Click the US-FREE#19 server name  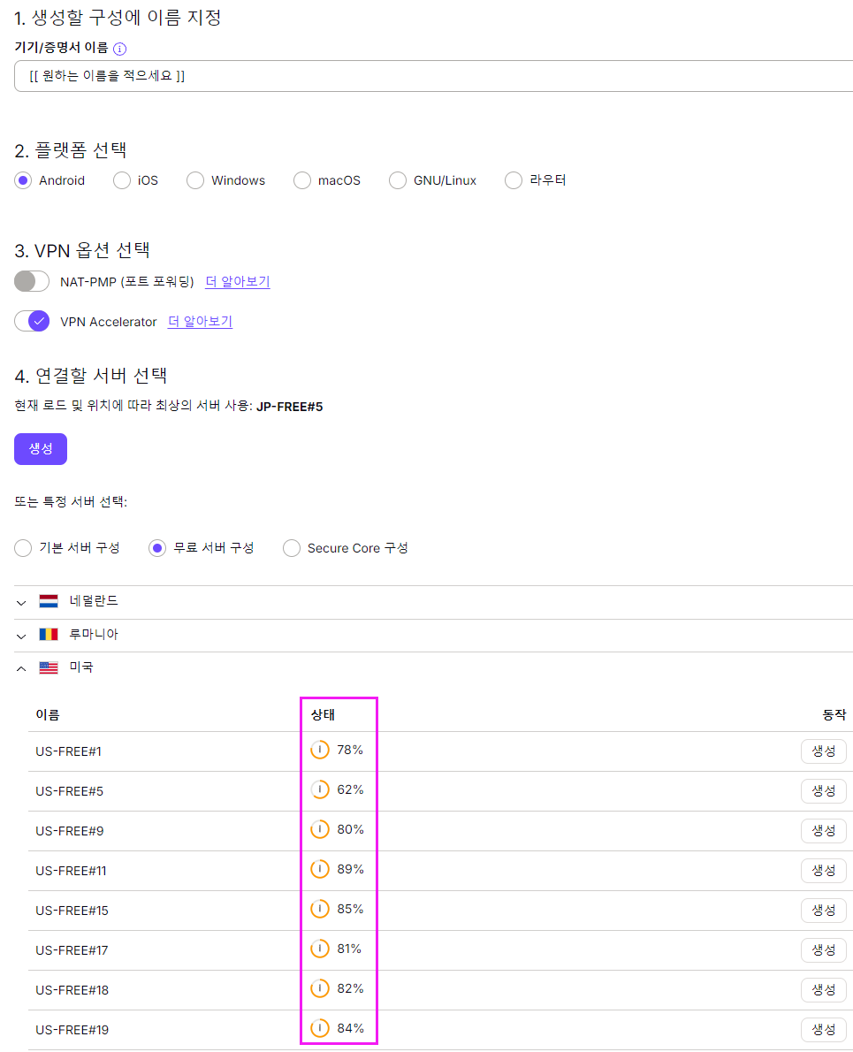click(72, 1030)
